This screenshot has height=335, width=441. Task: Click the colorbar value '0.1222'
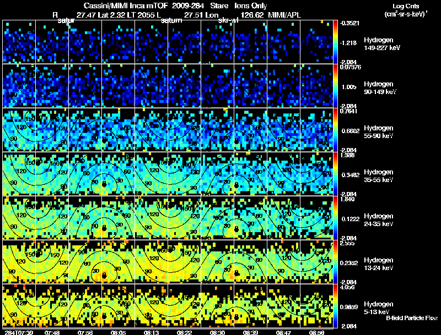tap(351, 219)
